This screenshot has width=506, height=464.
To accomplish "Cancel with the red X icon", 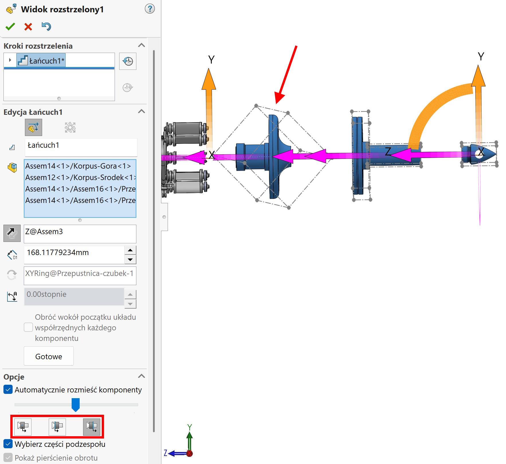I will 28,27.
